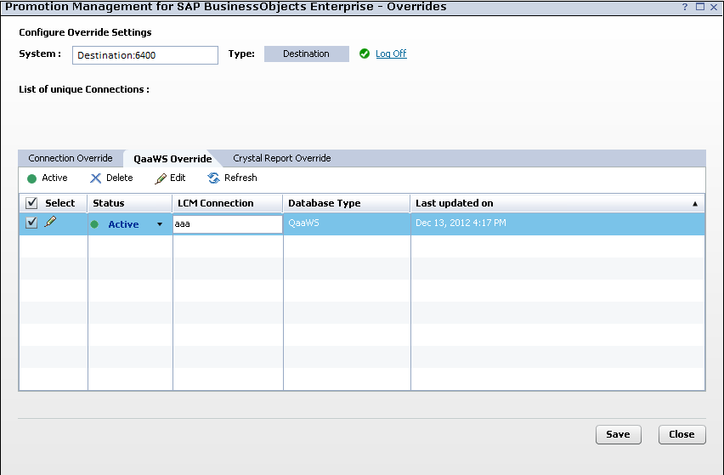Screen dimensions: 724x475
Task: Click the Destination type button
Action: (x=307, y=54)
